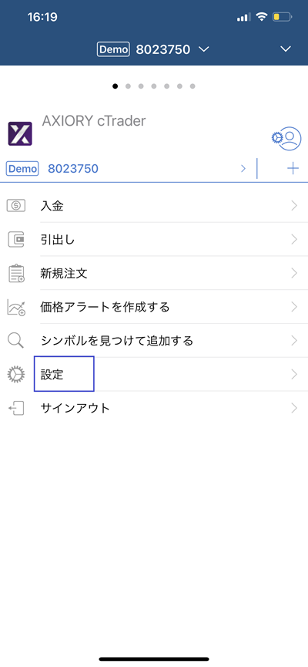Image resolution: width=308 pixels, height=667 pixels.
Task: Select シンボルを見つけて追加する
Action: [x=154, y=341]
